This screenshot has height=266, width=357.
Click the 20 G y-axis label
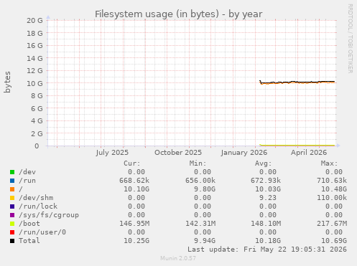[34, 21]
